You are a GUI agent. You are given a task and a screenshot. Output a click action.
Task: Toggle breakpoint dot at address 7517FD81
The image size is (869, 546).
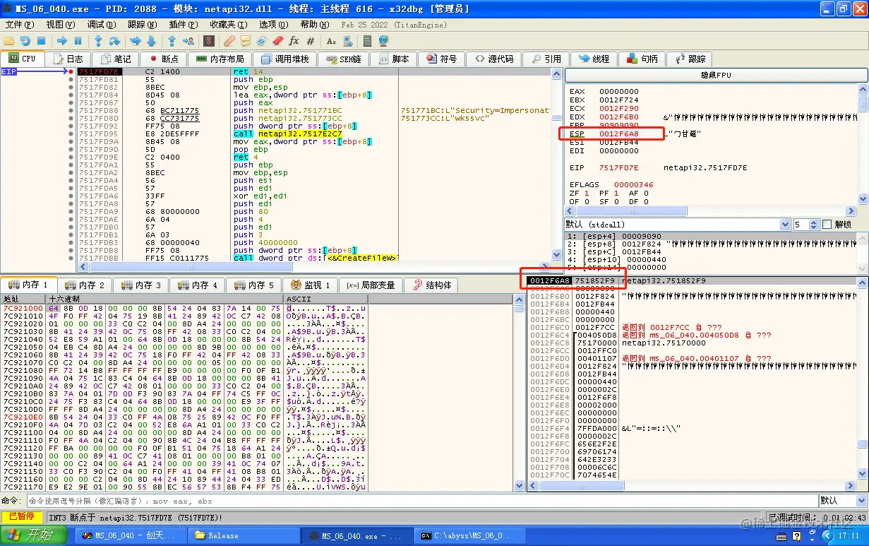(71, 80)
